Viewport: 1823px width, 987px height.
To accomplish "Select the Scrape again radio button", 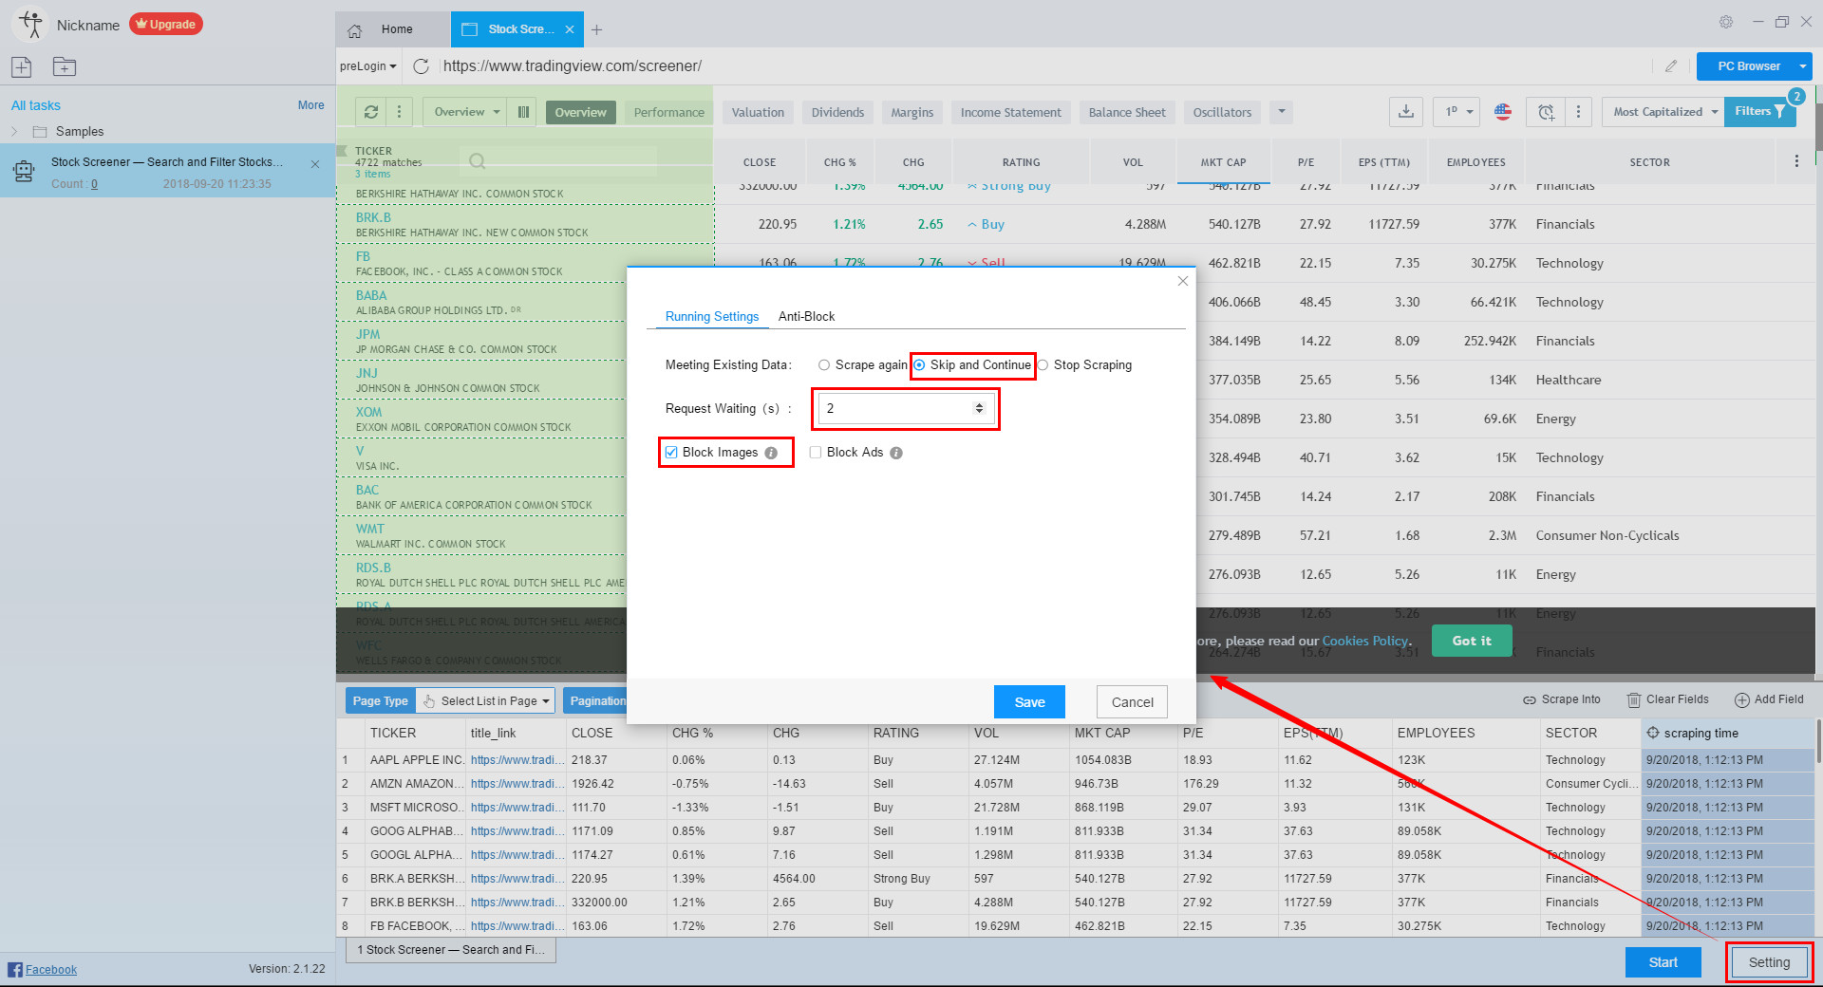I will tap(824, 365).
